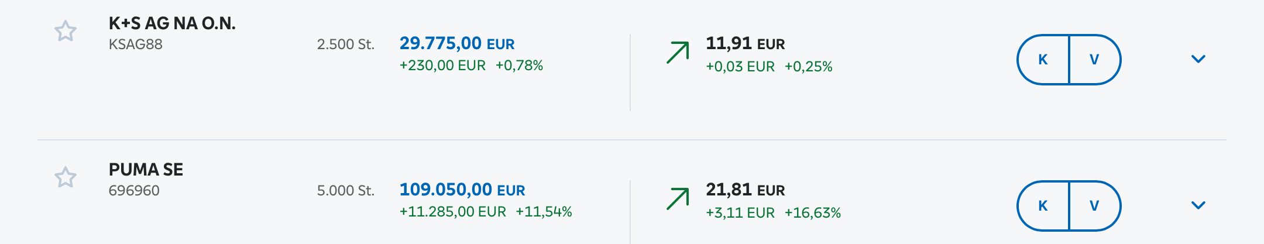Click the K+S AG upward trend arrow

pyautogui.click(x=678, y=53)
